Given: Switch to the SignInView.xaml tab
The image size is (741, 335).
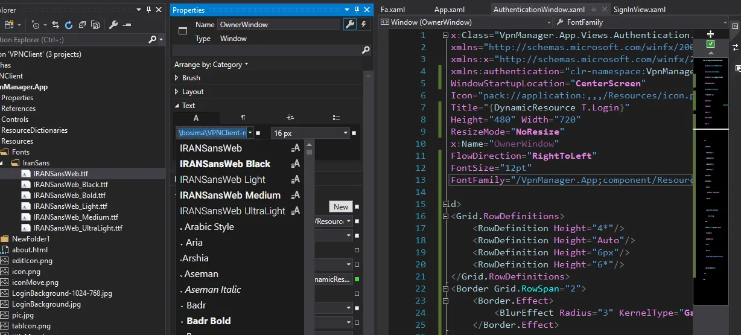Looking at the screenshot, I should [x=639, y=10].
